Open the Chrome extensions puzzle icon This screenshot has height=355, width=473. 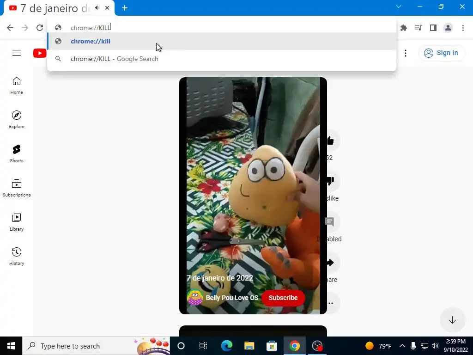(404, 28)
